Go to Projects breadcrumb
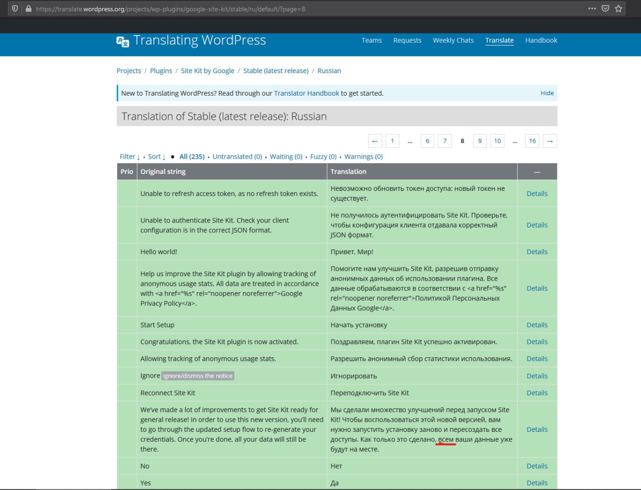 point(129,71)
